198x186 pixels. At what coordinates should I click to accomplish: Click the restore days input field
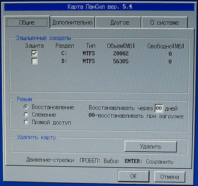click(159, 108)
